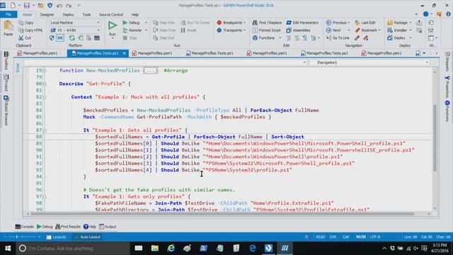The image size is (453, 255).
Task: Click the Cortana search box
Action: (x=73, y=249)
